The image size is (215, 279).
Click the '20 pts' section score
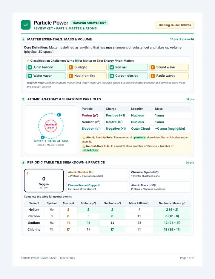coord(190,163)
